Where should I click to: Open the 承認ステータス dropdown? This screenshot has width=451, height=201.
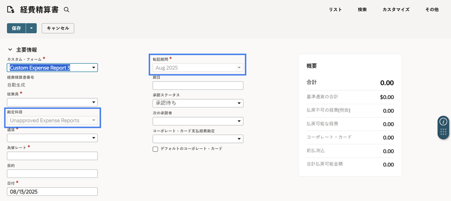pyautogui.click(x=198, y=103)
